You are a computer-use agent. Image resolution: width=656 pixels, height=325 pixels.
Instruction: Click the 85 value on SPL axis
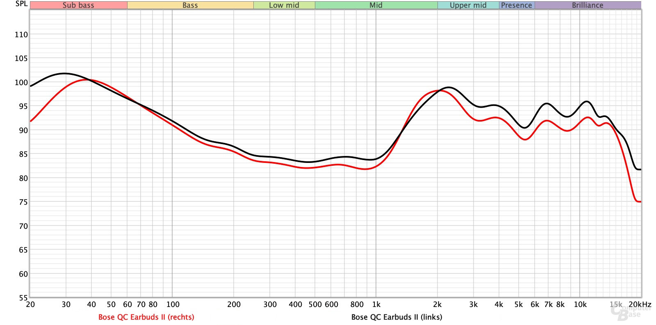(x=23, y=154)
